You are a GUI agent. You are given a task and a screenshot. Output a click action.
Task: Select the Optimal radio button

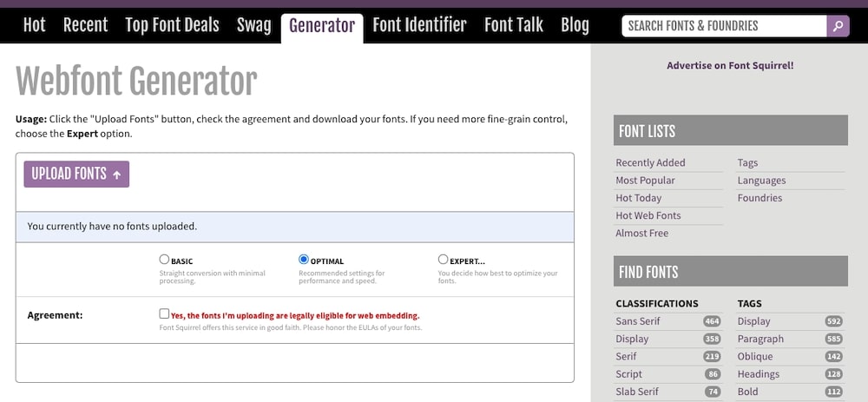click(x=304, y=260)
